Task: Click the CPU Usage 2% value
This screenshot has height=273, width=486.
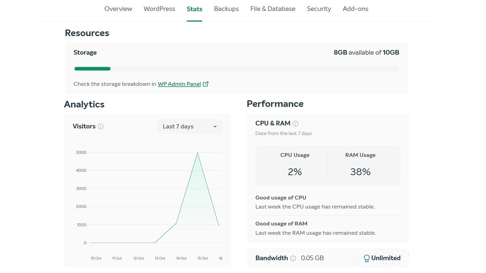Action: [295, 171]
